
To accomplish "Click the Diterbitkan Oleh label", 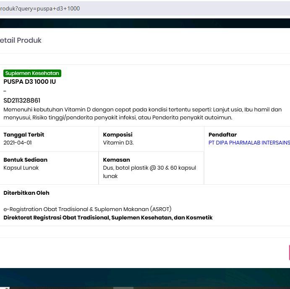I will click(26, 193).
